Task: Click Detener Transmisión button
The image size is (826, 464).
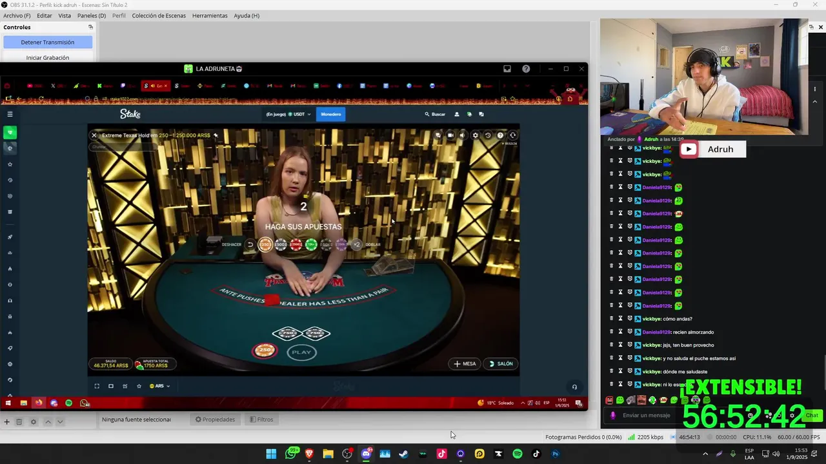Action: pyautogui.click(x=48, y=42)
